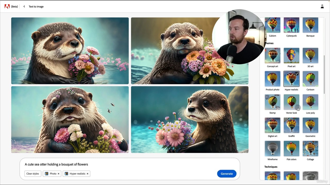Click the Adobe logo icon

coord(7,6)
